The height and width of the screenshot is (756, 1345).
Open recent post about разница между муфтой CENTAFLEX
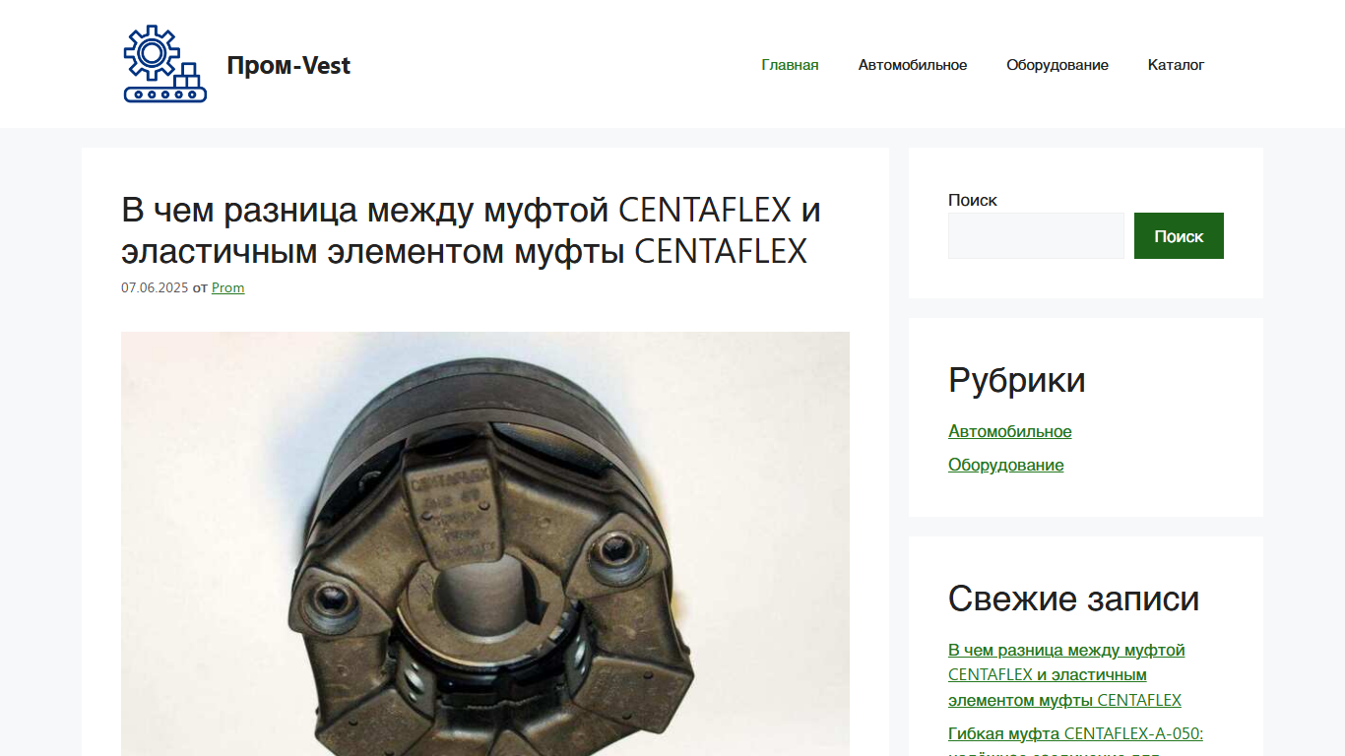coord(1066,675)
